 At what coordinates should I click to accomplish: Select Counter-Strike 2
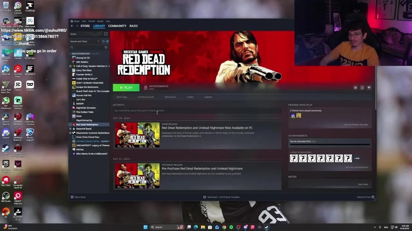pyautogui.click(x=84, y=74)
